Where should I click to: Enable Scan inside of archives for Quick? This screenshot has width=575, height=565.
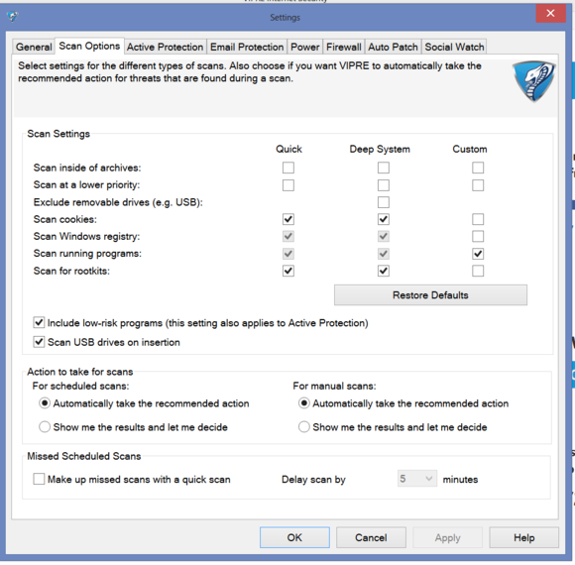pos(288,168)
